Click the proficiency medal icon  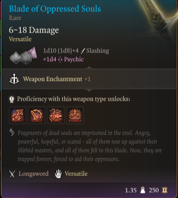[x=12, y=99]
